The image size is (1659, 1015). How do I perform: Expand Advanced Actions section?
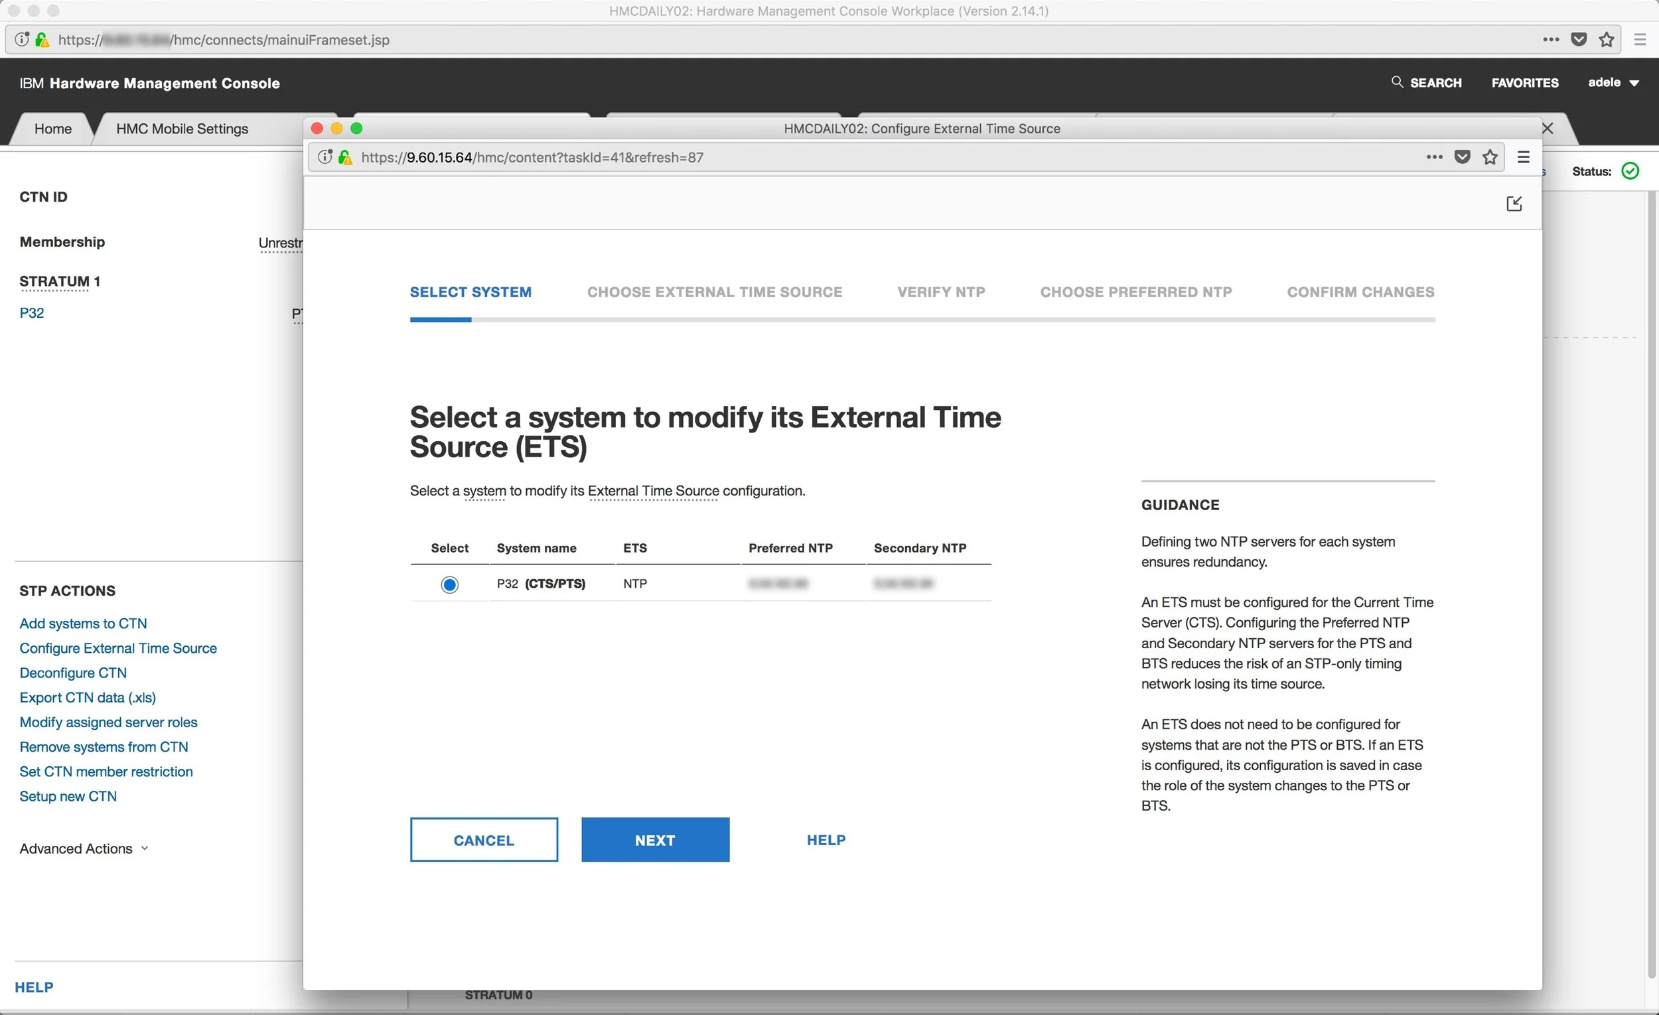[84, 848]
